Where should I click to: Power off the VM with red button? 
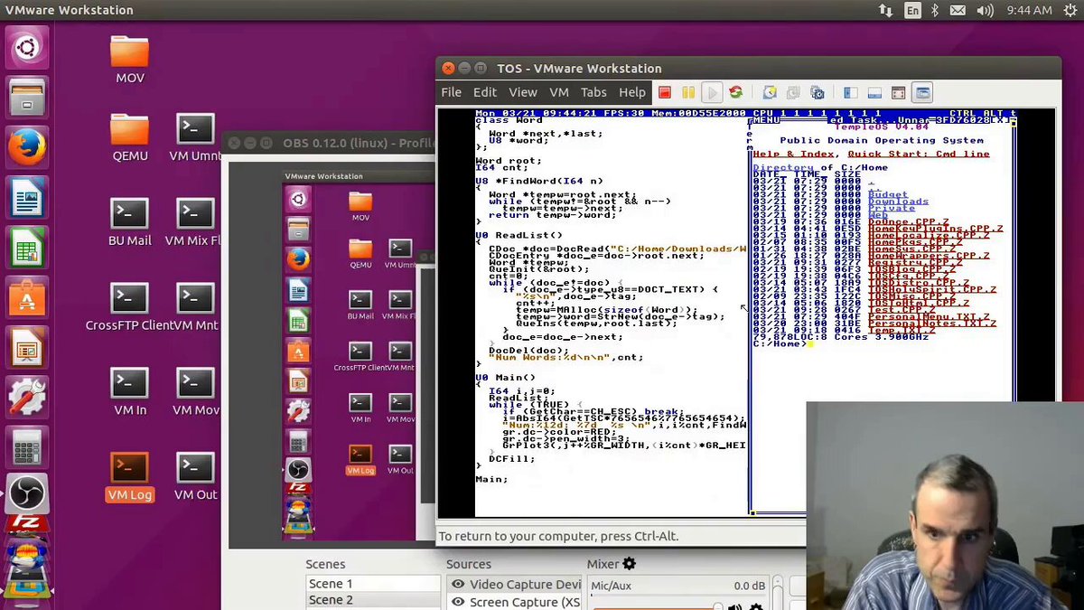point(665,92)
